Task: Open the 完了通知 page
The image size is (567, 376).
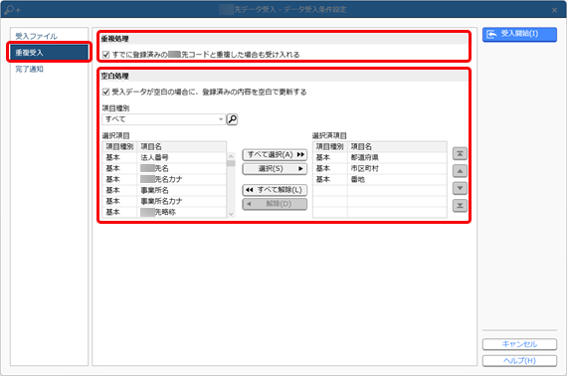Action: (x=29, y=69)
